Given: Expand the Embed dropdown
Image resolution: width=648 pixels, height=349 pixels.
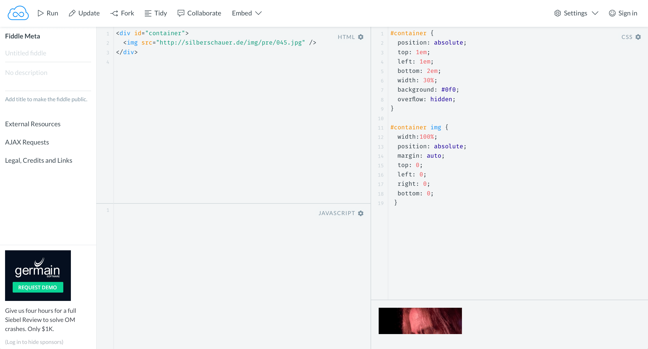Looking at the screenshot, I should point(247,13).
